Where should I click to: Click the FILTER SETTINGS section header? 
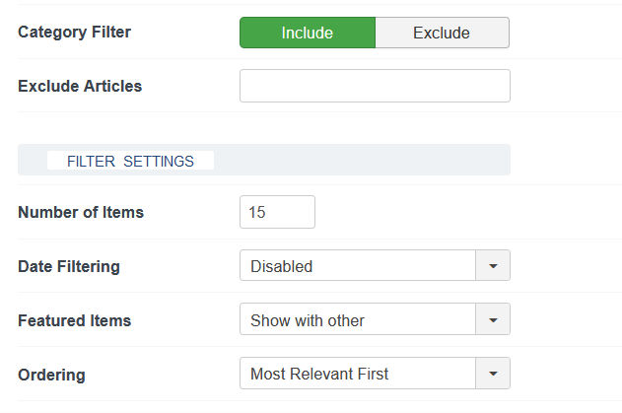point(130,161)
